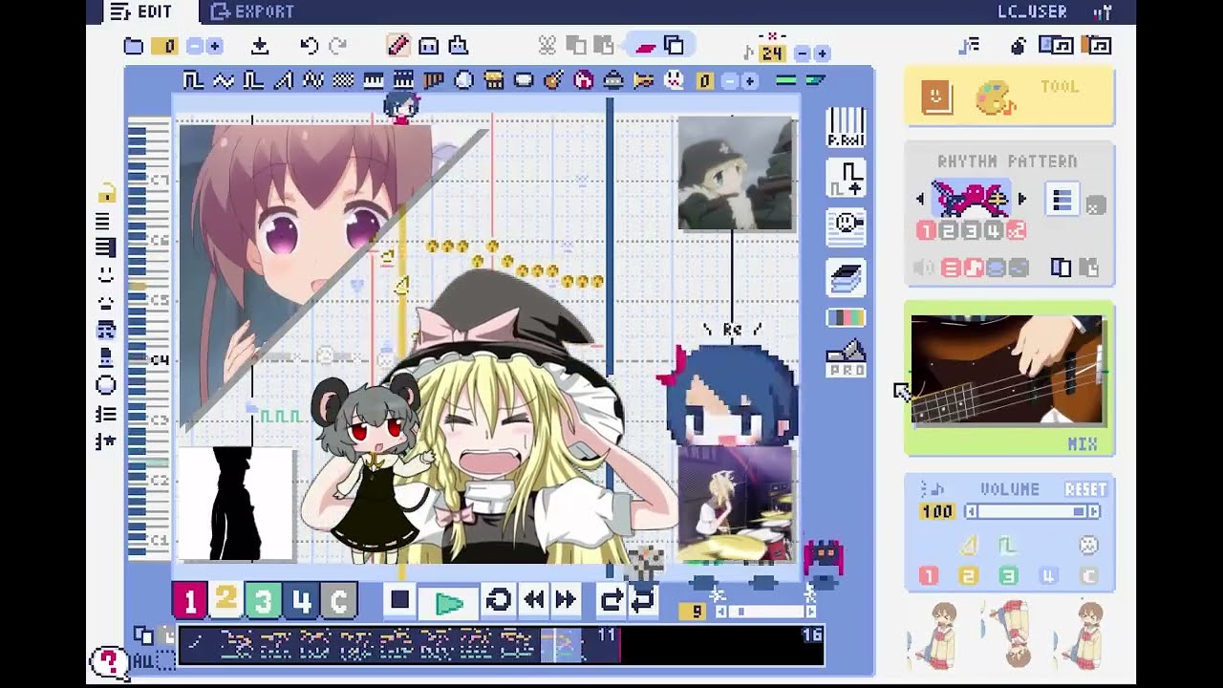Switch to the EXPORT tab
This screenshot has width=1223, height=688.
click(x=253, y=11)
